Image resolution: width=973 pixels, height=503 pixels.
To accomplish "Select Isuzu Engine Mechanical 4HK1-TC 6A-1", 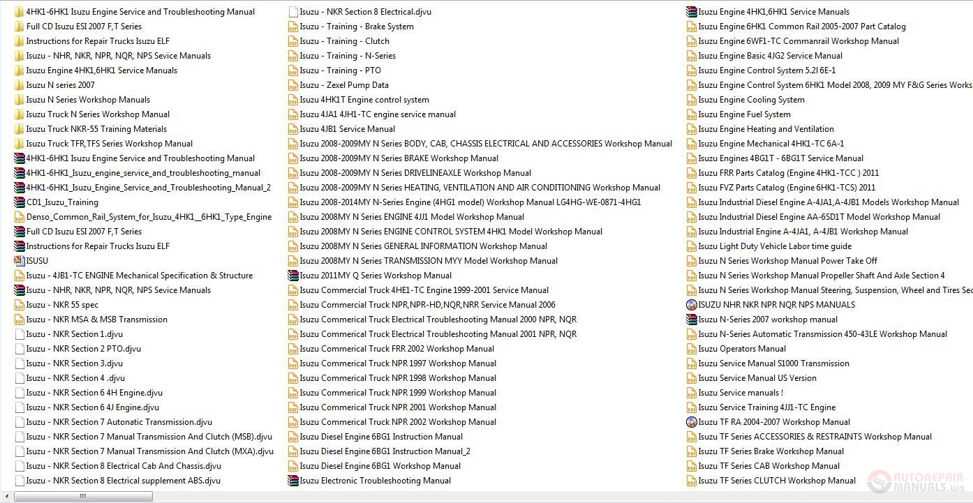I will 771,144.
